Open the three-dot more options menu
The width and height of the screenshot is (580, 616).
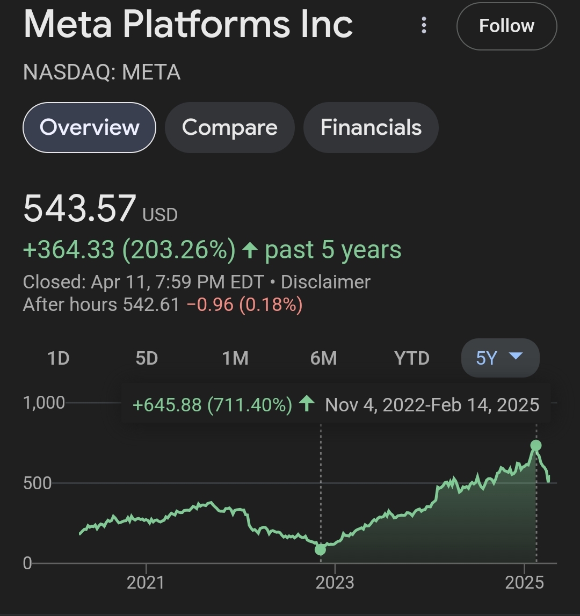coord(424,25)
